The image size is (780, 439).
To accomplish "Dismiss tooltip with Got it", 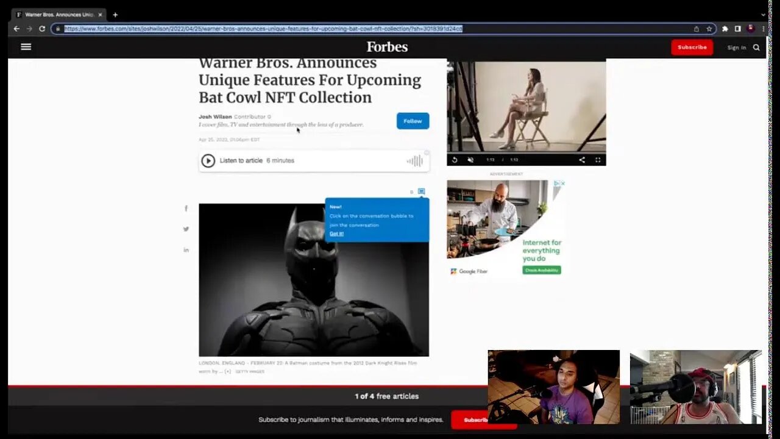I will click(x=336, y=234).
